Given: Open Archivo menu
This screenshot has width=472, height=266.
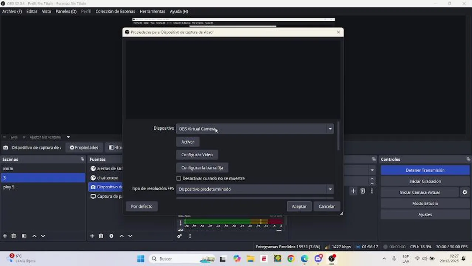Looking at the screenshot, I should pyautogui.click(x=12, y=11).
